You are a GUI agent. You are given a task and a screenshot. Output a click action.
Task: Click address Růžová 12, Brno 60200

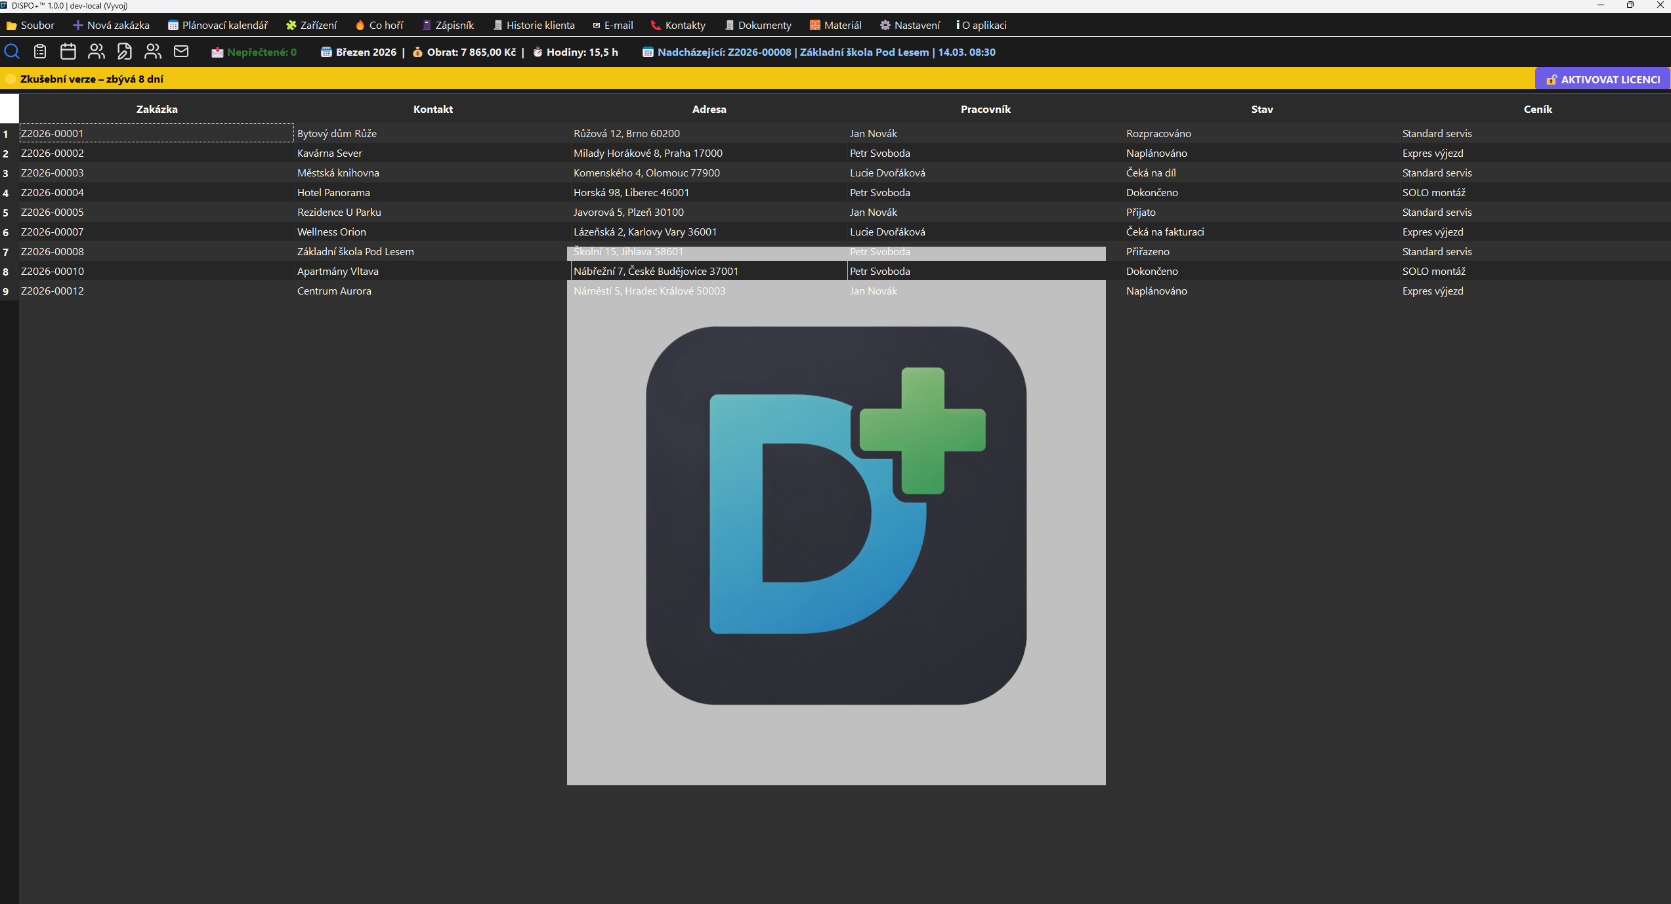[x=709, y=133]
